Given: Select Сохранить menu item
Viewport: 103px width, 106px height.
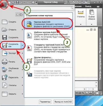Looking at the screenshot, I should [12, 37].
